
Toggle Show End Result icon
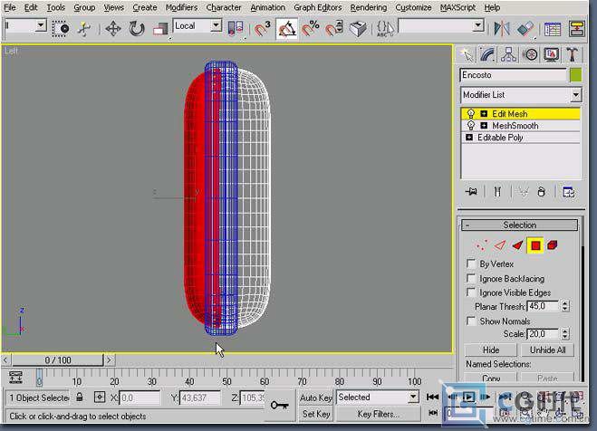click(497, 192)
